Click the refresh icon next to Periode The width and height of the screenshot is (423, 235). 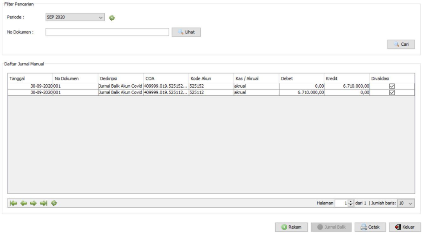pyautogui.click(x=112, y=18)
